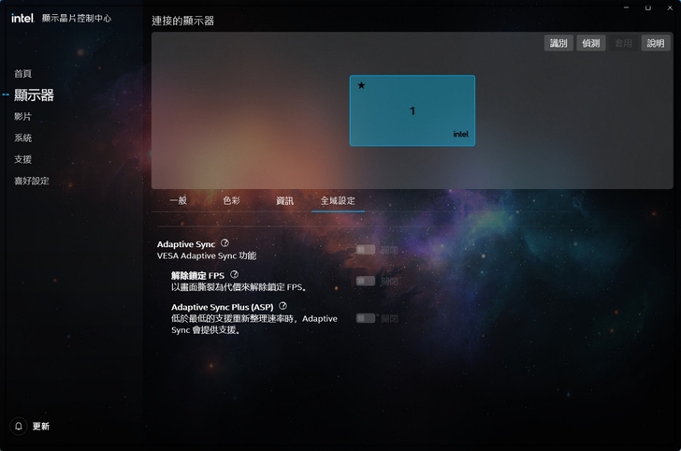Open the Adaptive Sync Plus (ASP) help icon
The width and height of the screenshot is (681, 451).
pos(283,306)
